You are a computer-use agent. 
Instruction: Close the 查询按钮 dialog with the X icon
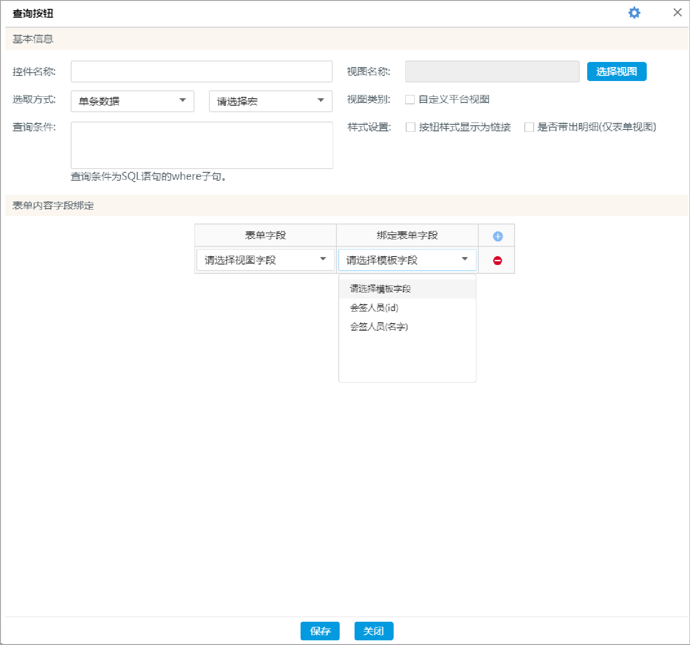pyautogui.click(x=677, y=13)
